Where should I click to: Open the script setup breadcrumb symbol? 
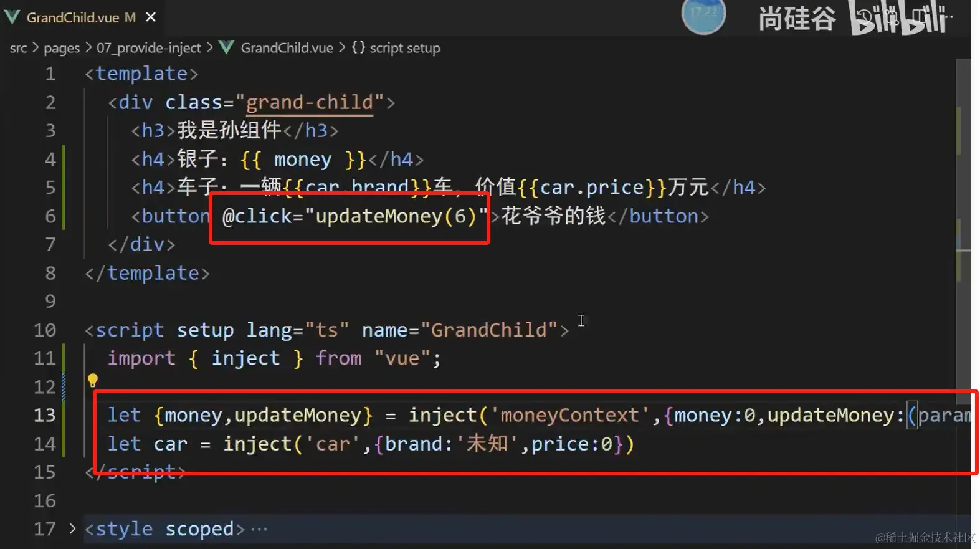click(405, 48)
